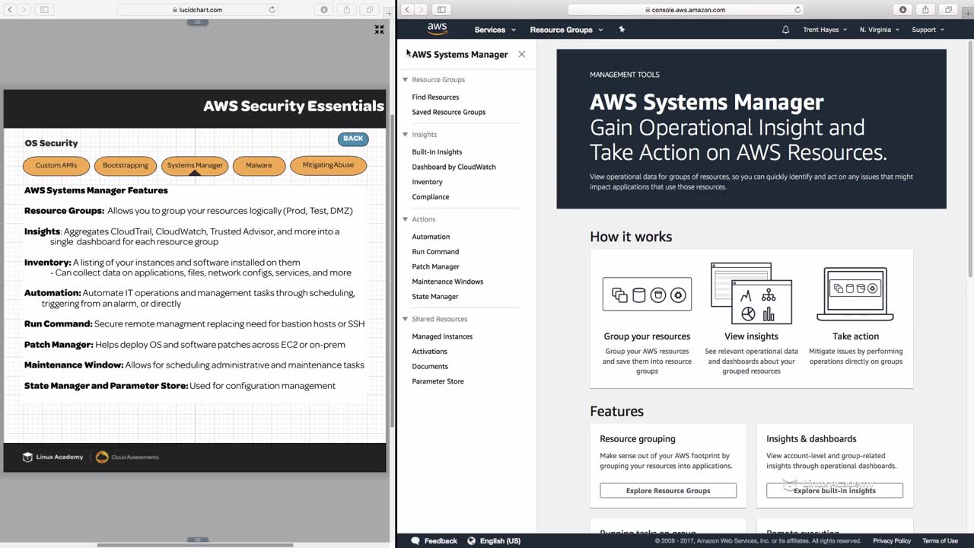Open Documents in the sidebar
The image size is (974, 548).
pos(430,366)
